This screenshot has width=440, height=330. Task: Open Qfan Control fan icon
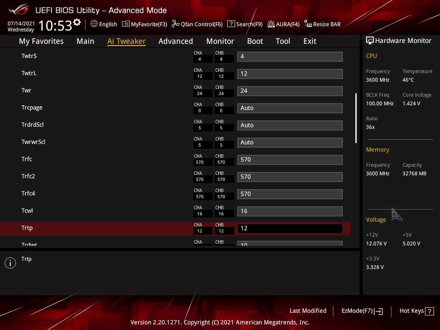(x=175, y=24)
